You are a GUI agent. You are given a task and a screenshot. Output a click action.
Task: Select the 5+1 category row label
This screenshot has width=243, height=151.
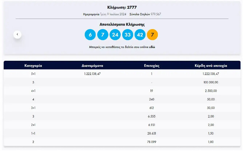tap(33, 73)
